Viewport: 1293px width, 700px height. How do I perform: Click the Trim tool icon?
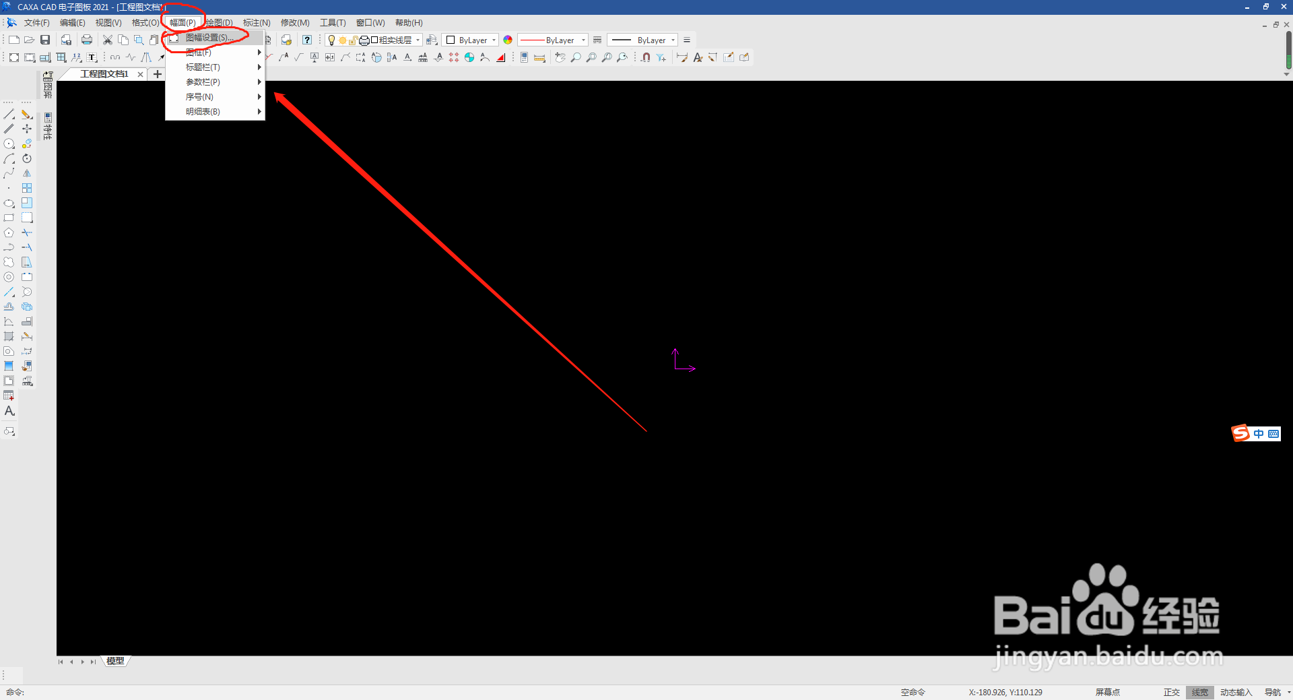point(27,232)
